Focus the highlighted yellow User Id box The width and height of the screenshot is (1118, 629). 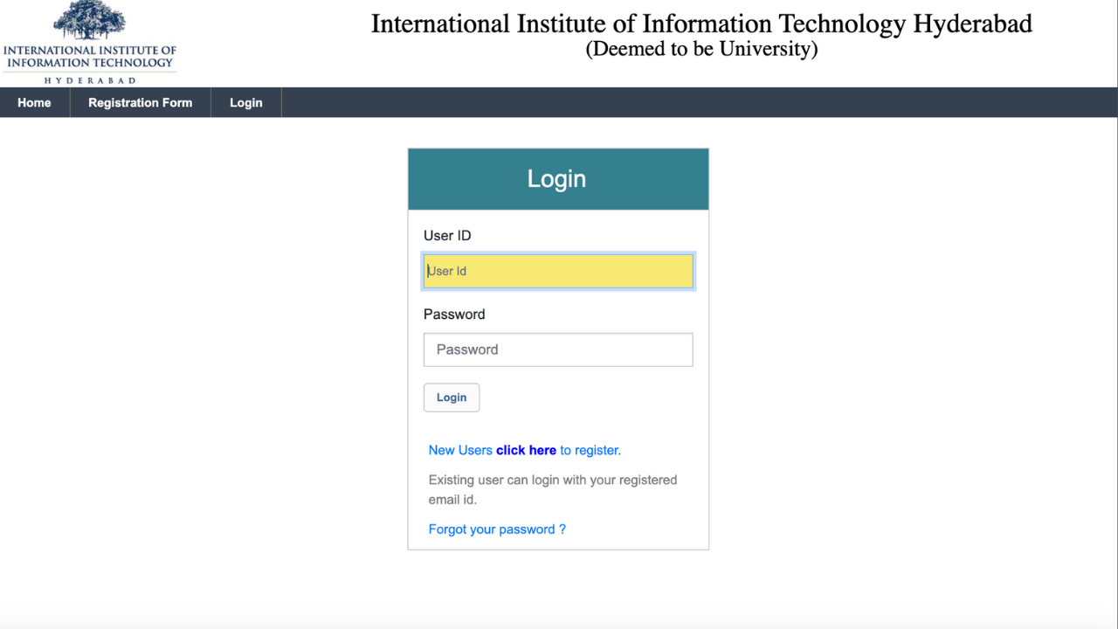point(557,271)
